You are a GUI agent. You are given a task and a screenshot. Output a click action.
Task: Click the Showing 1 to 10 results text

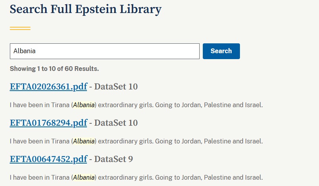point(54,69)
